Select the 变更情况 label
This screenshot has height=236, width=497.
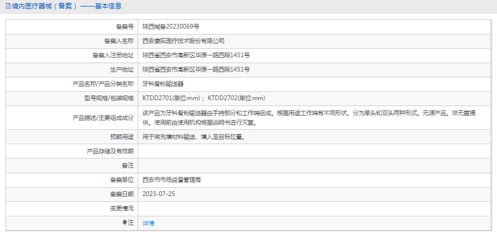[x=122, y=209]
